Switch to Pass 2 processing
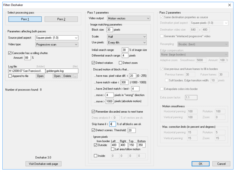This screenshot has width=236, height=172. [61, 19]
